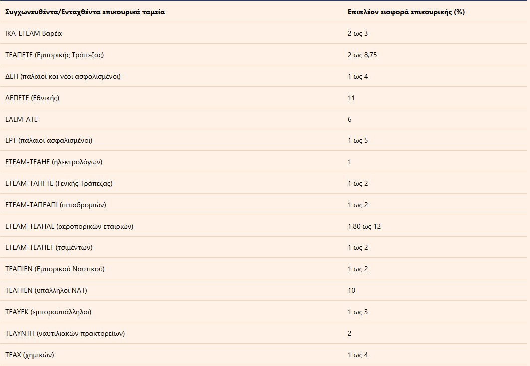Click ΤΕΑΠΙΕΝ (υπάλληλοι ΝΑΤ) entry

(46, 290)
